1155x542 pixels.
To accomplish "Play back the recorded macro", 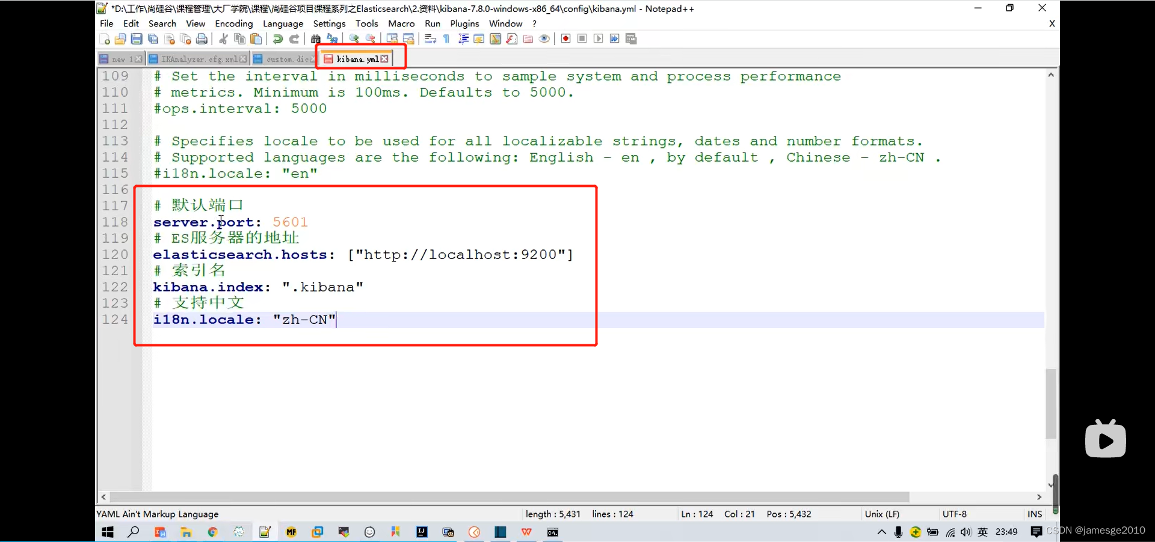I will point(598,39).
